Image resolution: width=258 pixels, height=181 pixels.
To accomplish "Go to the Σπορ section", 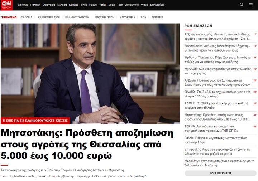I will [111, 5].
